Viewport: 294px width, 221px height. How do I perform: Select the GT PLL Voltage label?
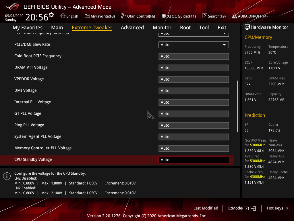pyautogui.click(x=28, y=113)
